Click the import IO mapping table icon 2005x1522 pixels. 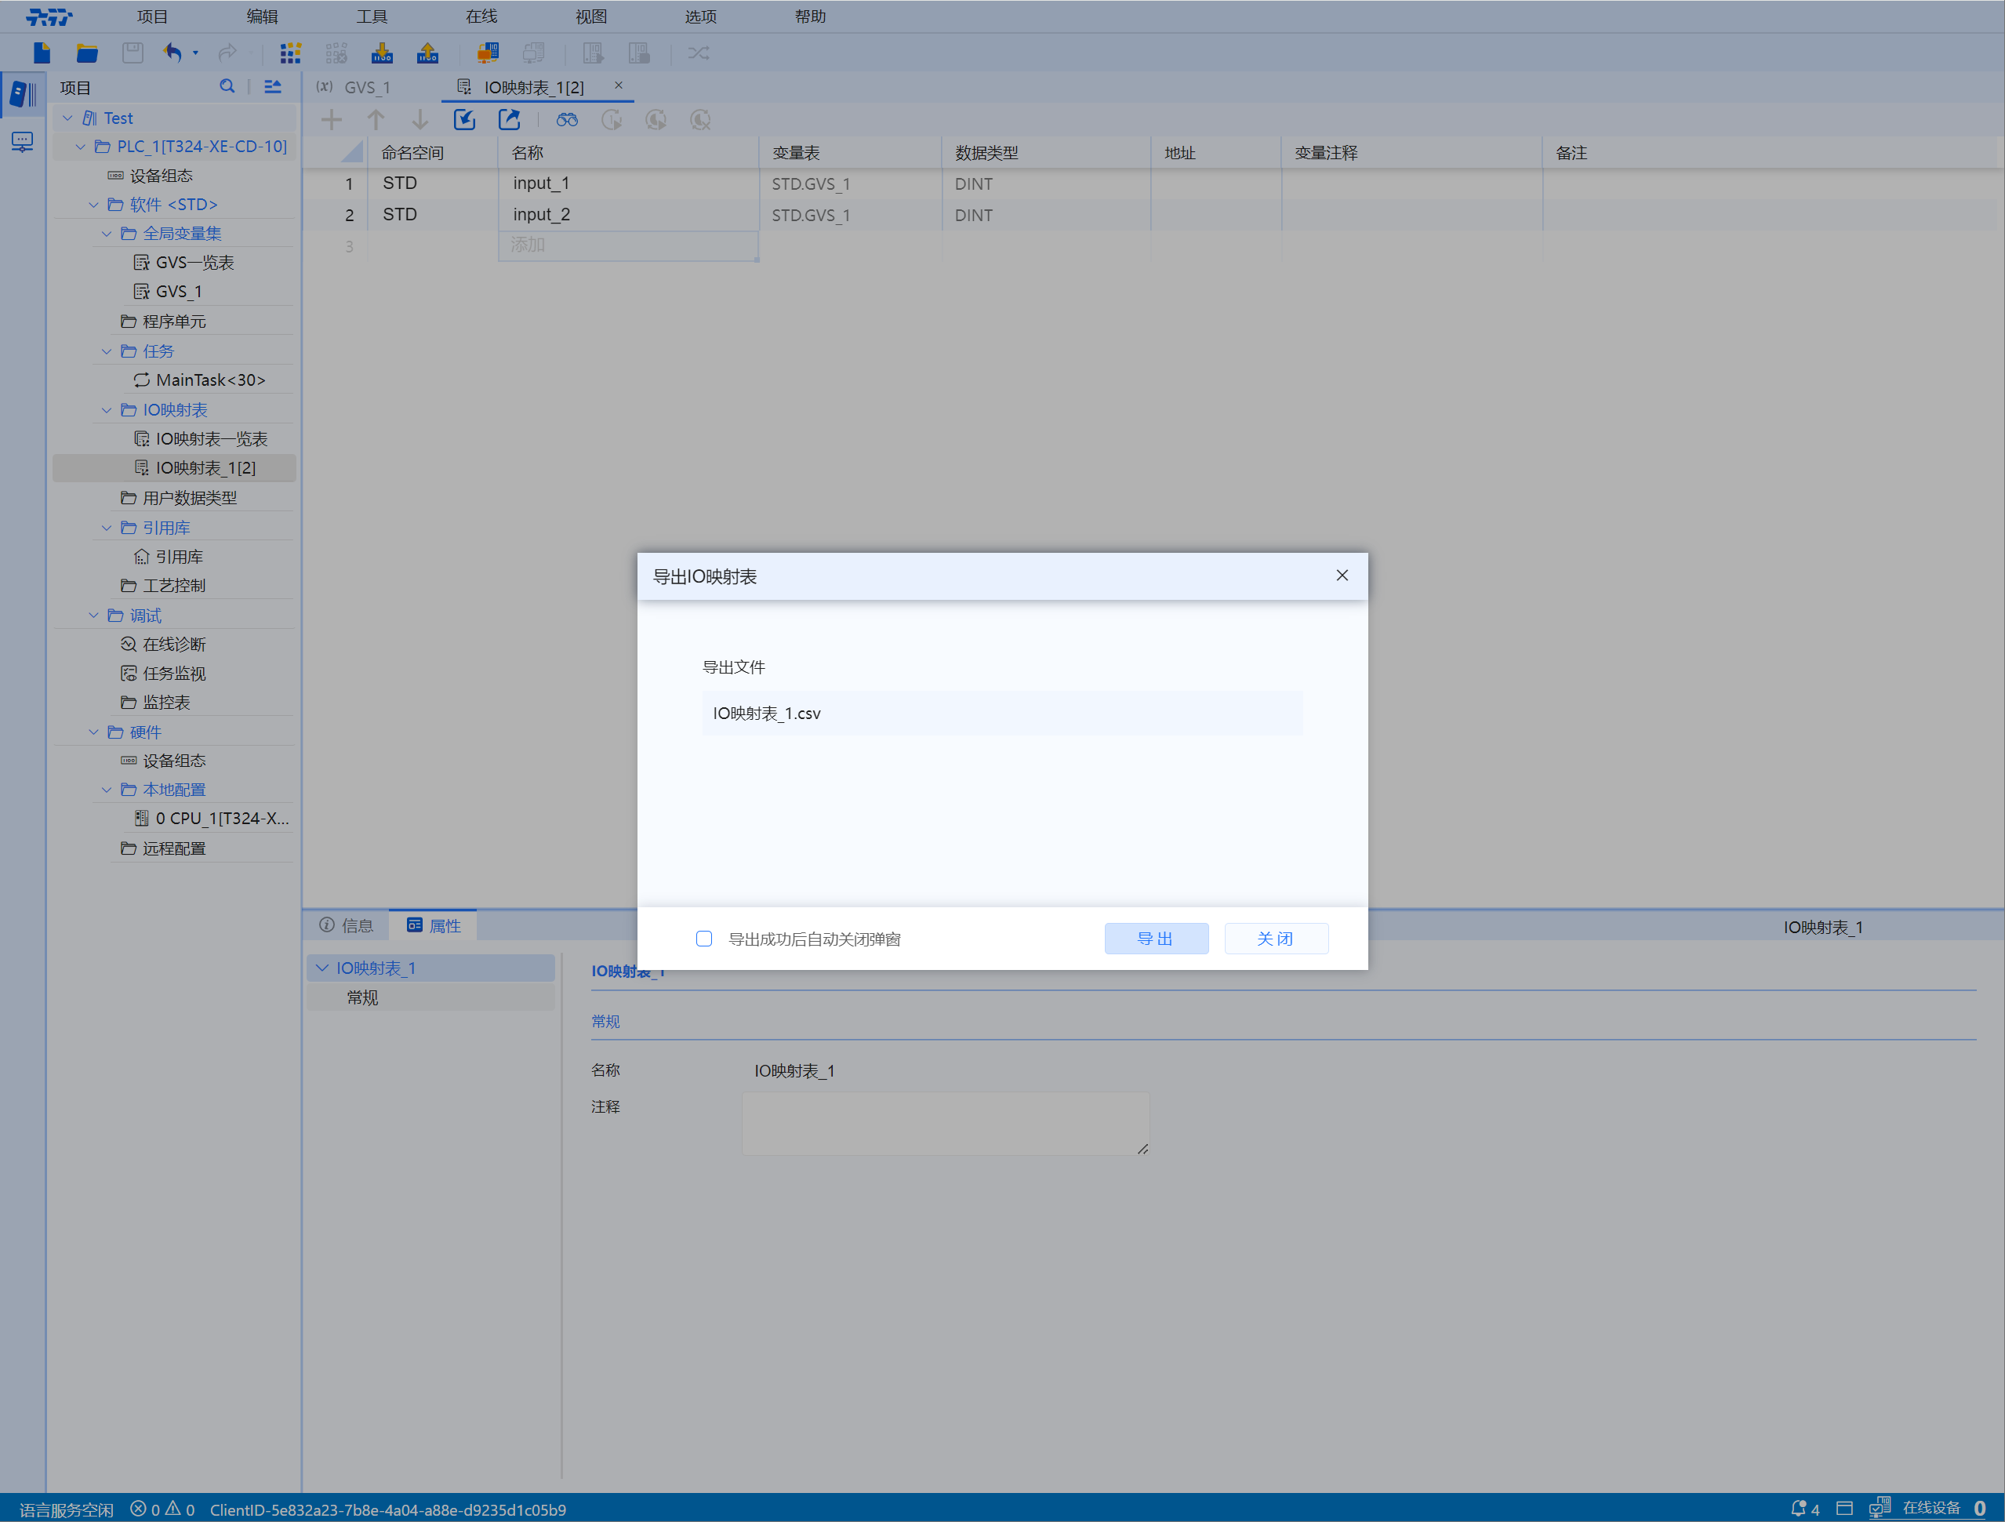coord(465,120)
